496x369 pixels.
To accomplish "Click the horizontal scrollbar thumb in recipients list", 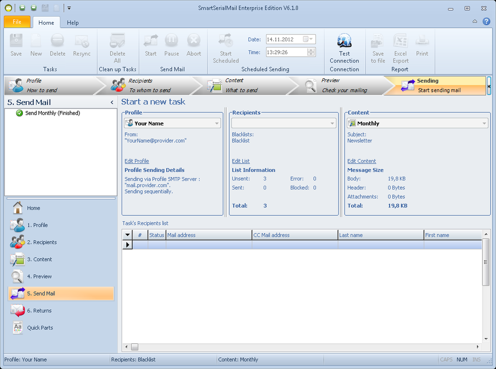I will pos(135,347).
